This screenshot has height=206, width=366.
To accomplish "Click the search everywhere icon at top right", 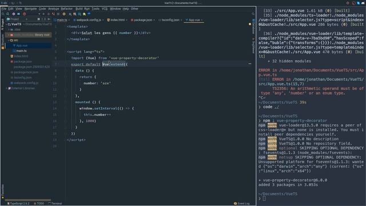I will point(253,14).
